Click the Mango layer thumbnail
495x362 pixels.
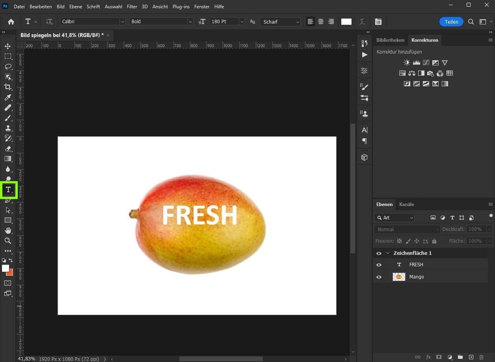point(398,277)
